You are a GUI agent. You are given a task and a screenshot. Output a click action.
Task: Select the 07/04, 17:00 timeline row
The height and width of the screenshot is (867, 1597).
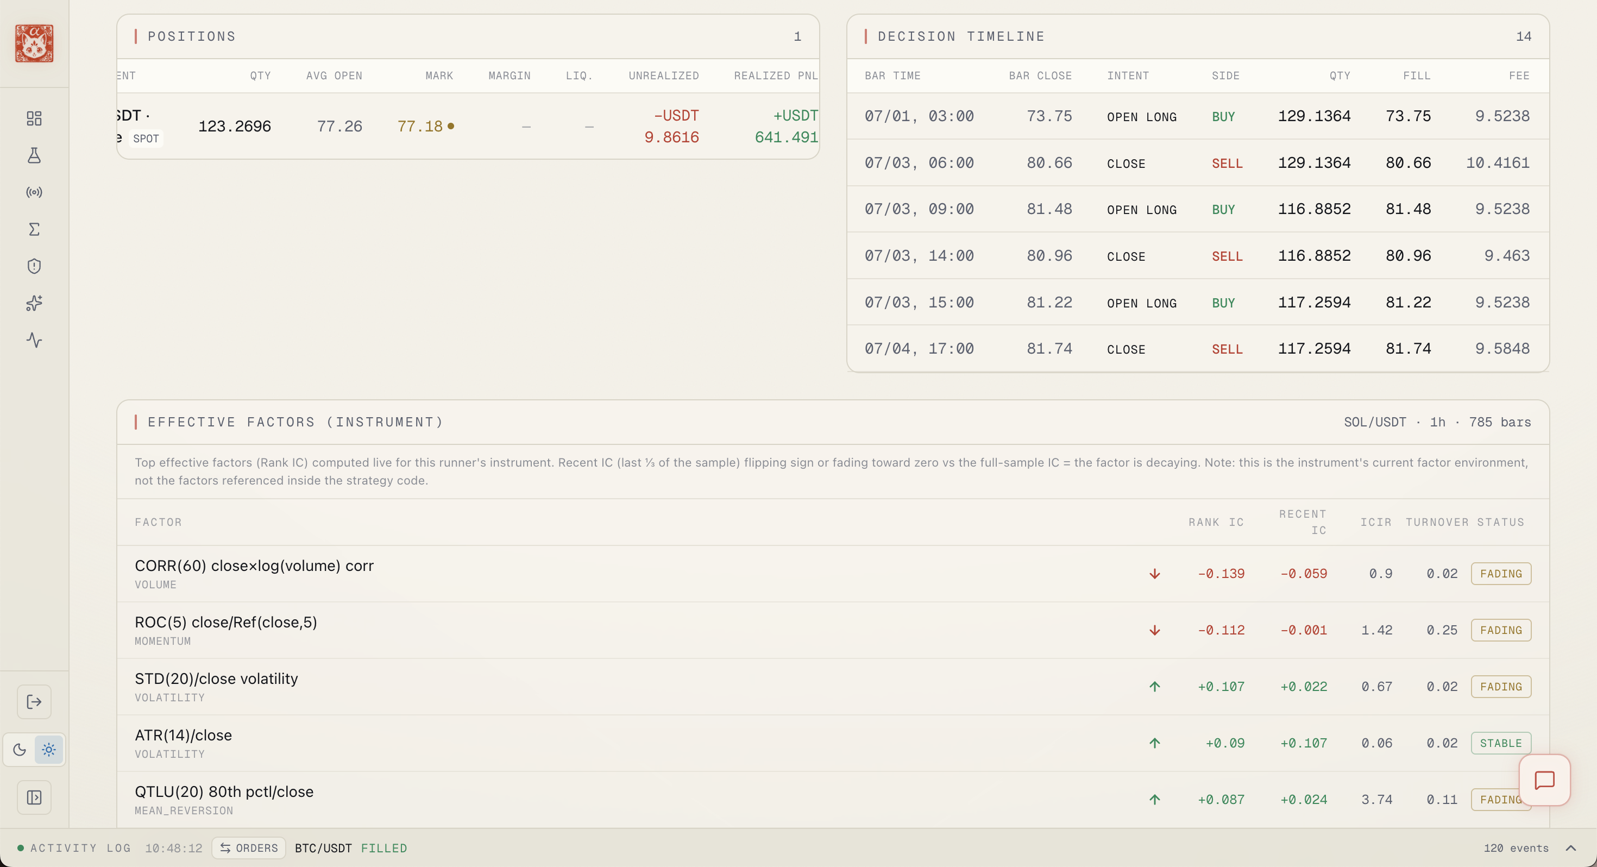(x=1198, y=349)
